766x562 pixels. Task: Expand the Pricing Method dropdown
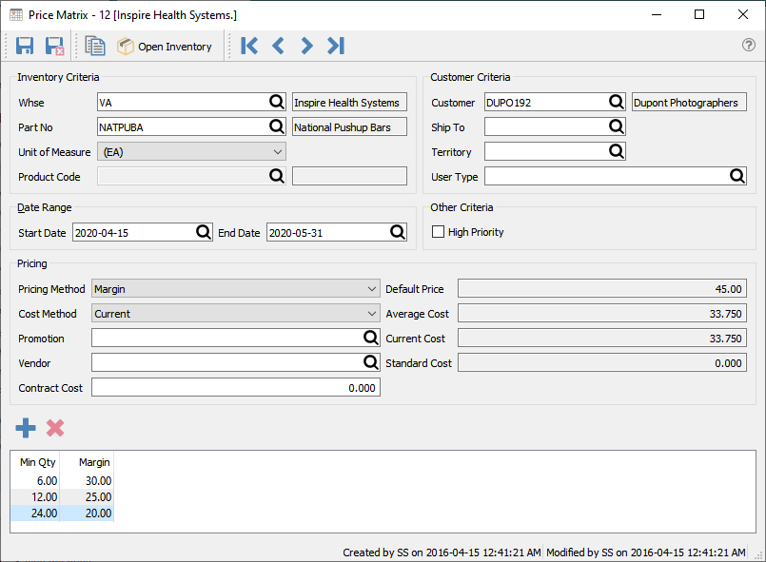click(x=371, y=289)
